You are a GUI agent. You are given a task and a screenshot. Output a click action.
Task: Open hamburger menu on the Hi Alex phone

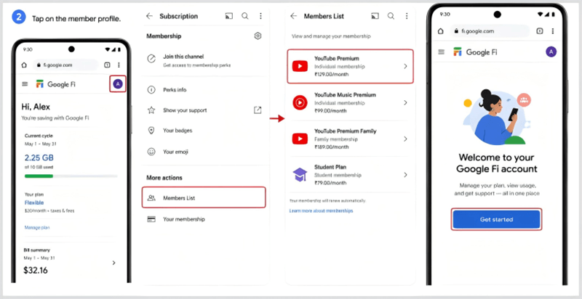(x=25, y=84)
